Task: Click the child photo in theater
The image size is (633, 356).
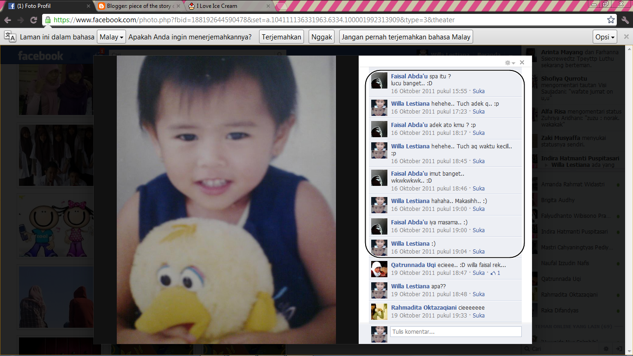Action: (226, 200)
